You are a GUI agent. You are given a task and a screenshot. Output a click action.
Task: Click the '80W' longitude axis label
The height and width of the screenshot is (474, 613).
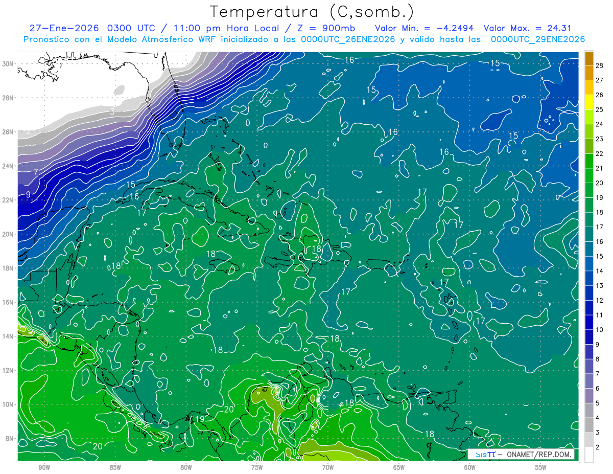[x=186, y=468]
